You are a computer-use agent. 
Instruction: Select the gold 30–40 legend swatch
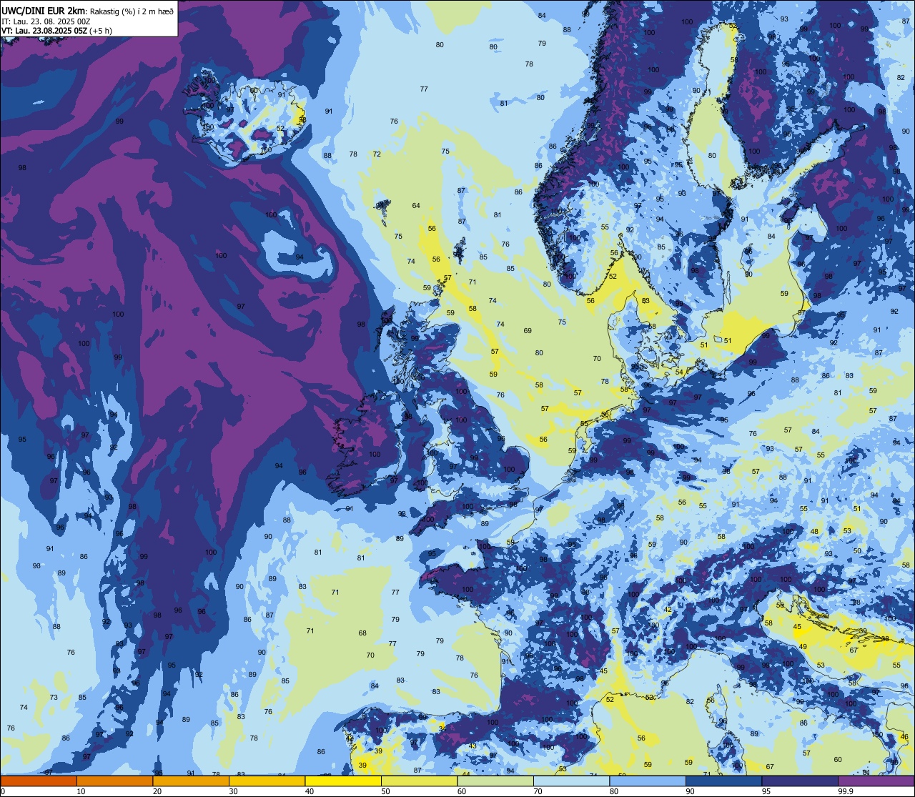pyautogui.click(x=267, y=781)
